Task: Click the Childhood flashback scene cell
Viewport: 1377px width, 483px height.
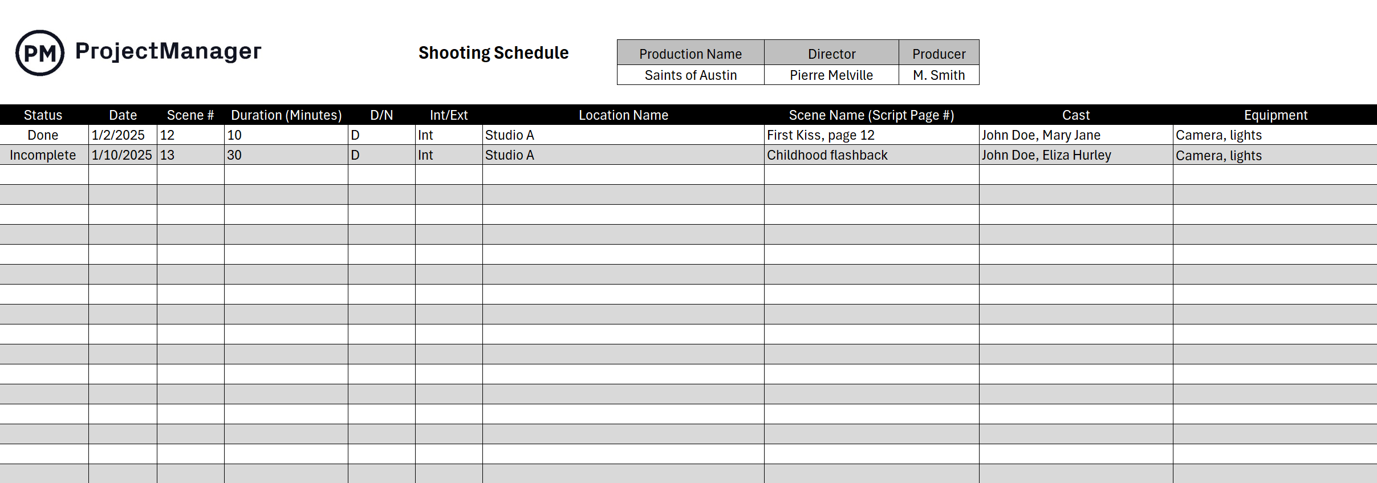Action: click(x=827, y=155)
